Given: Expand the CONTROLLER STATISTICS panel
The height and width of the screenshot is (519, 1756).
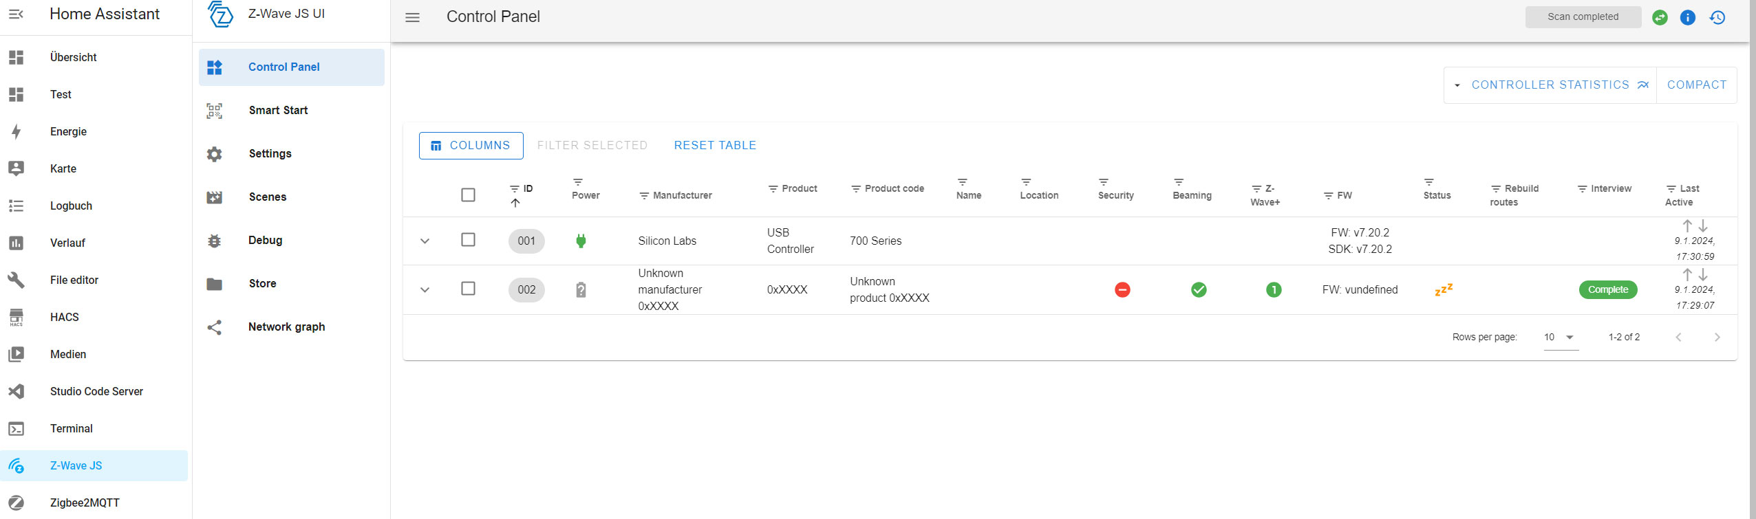Looking at the screenshot, I should point(1550,85).
